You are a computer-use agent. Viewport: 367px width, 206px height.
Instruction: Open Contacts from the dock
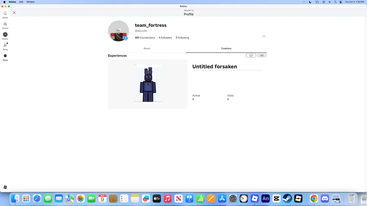tap(113, 199)
